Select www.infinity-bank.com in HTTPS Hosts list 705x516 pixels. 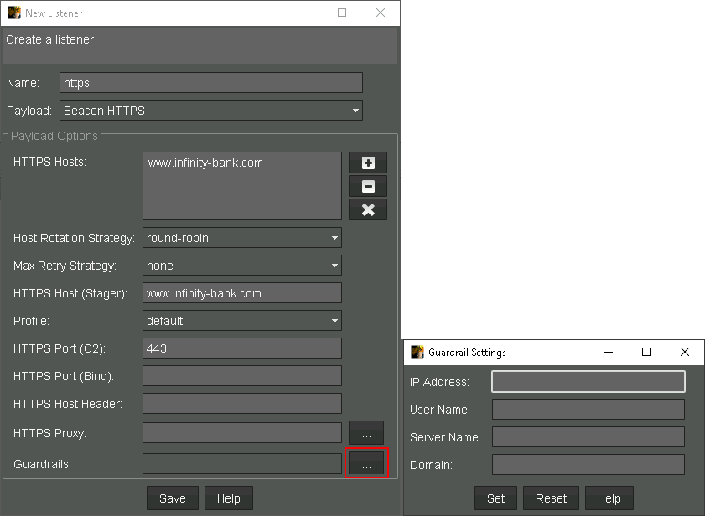click(x=205, y=163)
